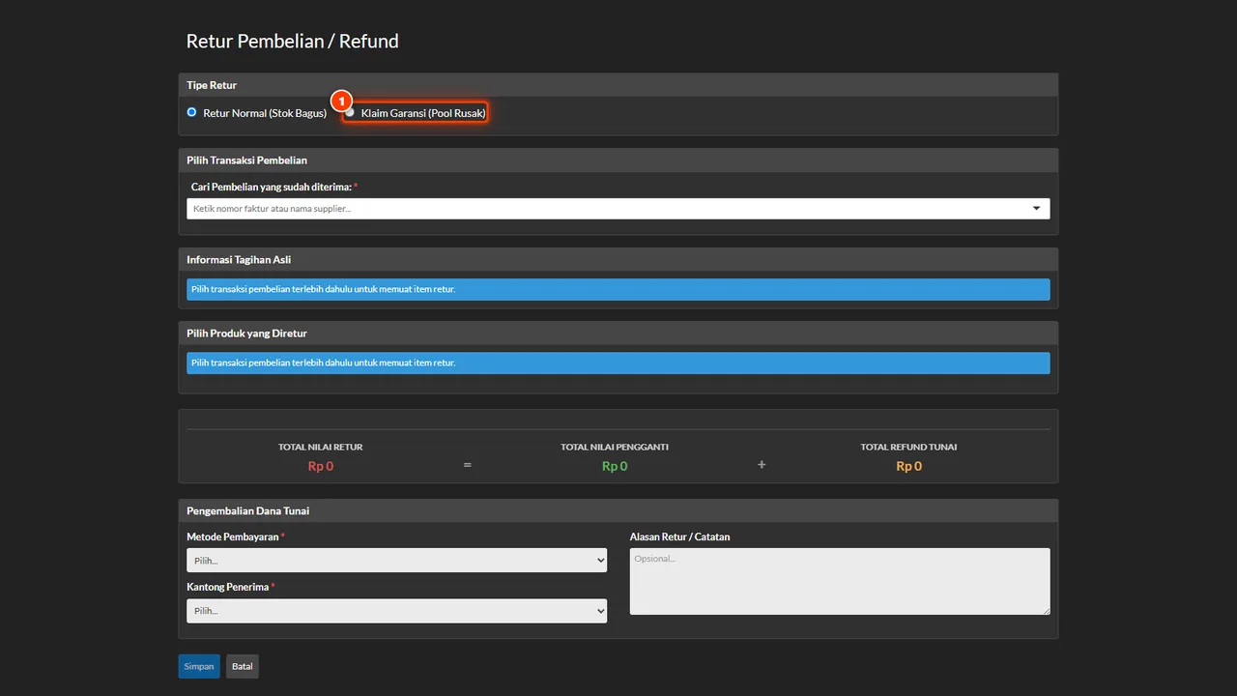Cancel the form with Batal

(x=243, y=666)
